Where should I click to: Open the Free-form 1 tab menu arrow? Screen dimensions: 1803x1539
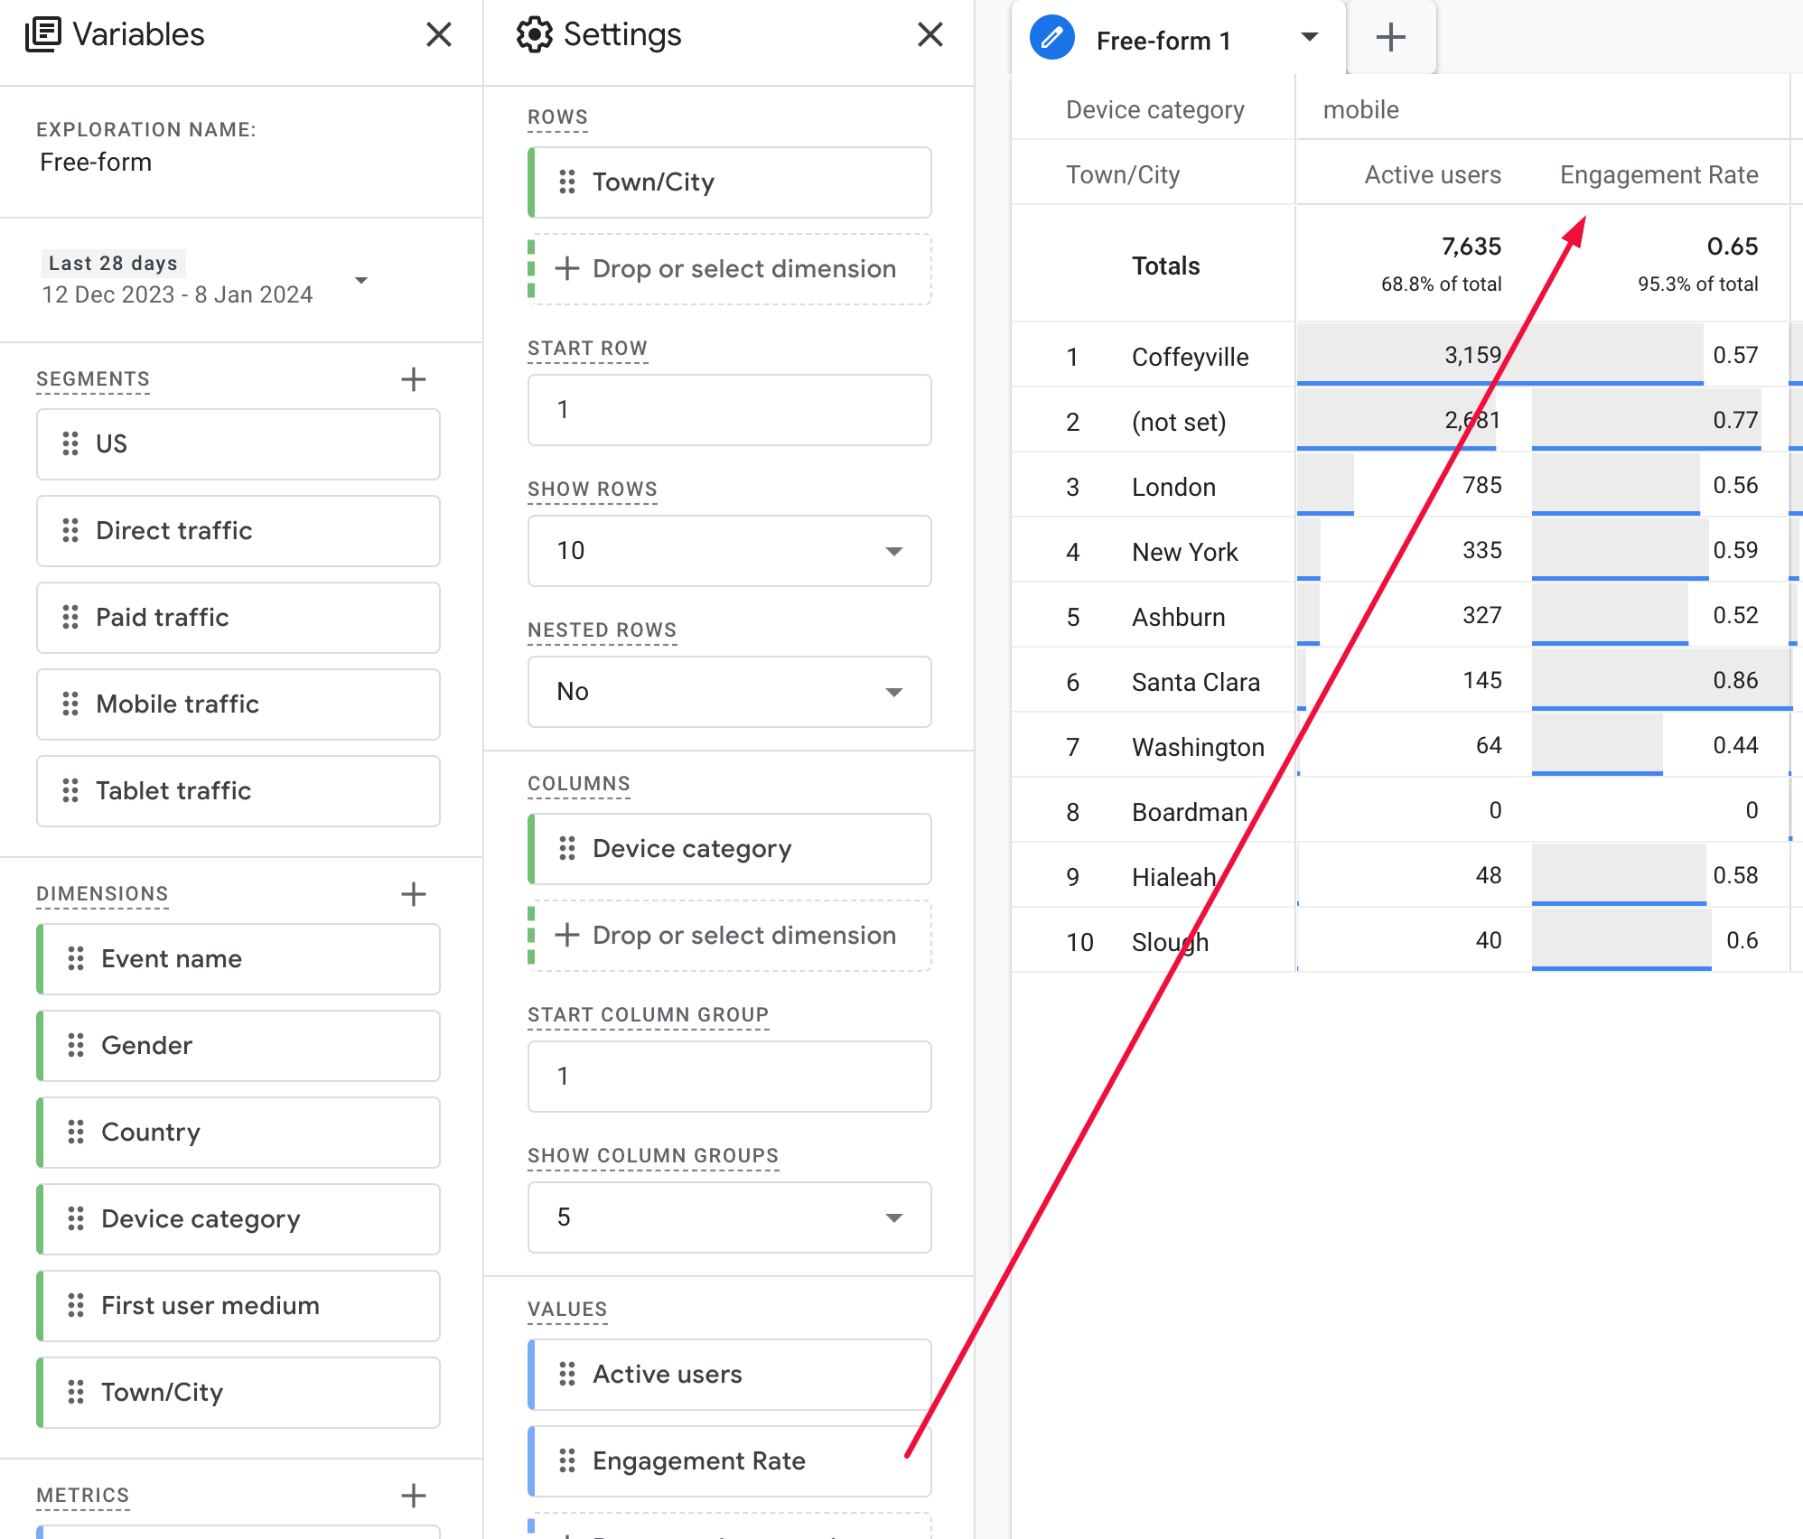point(1308,38)
